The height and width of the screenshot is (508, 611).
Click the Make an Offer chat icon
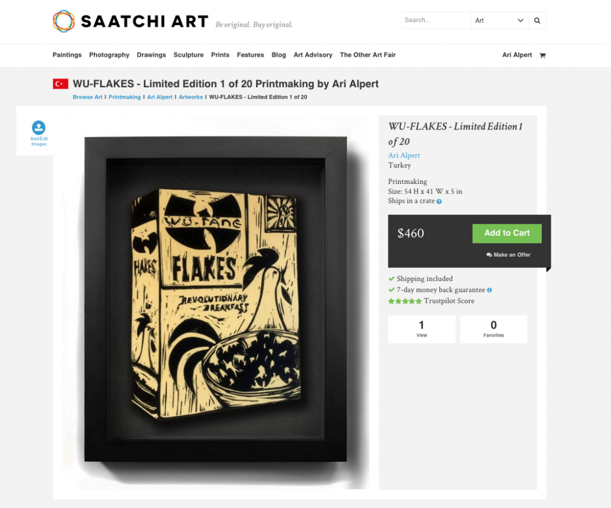click(489, 255)
